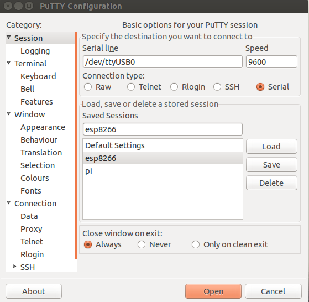Choose Telnet connection type radio

click(x=131, y=87)
